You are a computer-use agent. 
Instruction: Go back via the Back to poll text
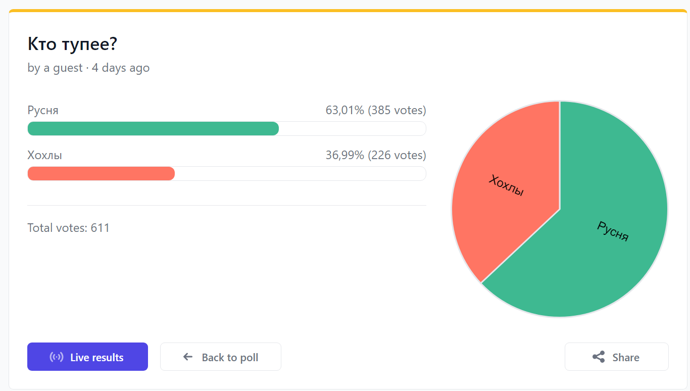click(x=230, y=358)
